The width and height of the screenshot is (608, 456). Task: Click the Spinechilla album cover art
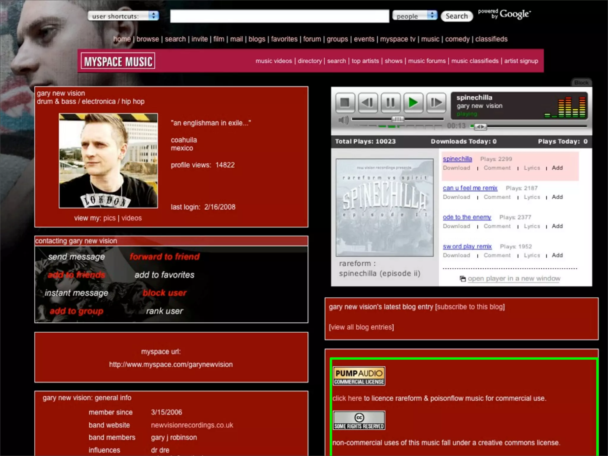coord(384,207)
